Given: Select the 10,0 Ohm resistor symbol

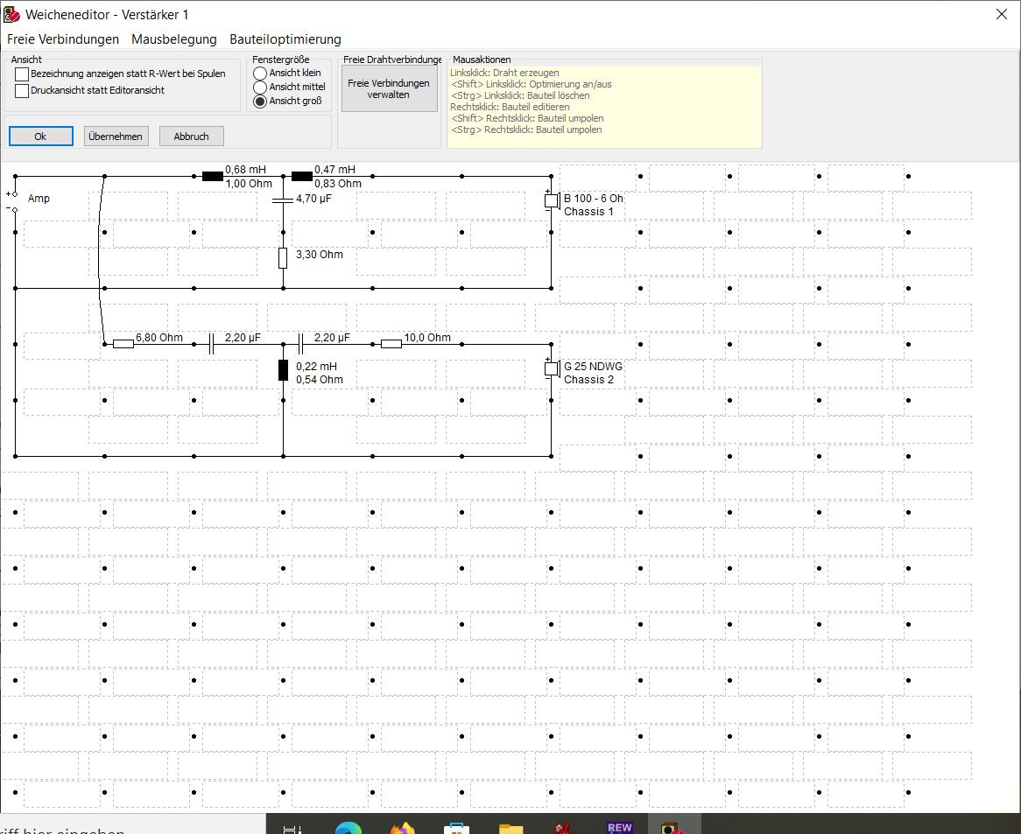Looking at the screenshot, I should pyautogui.click(x=391, y=344).
